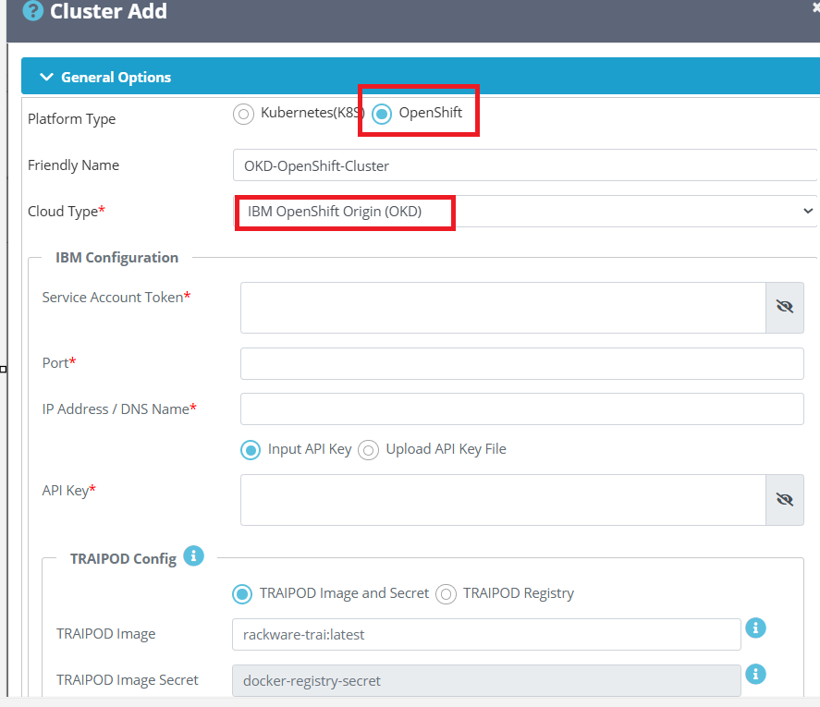Click the General Options header title
The width and height of the screenshot is (820, 707).
point(116,78)
